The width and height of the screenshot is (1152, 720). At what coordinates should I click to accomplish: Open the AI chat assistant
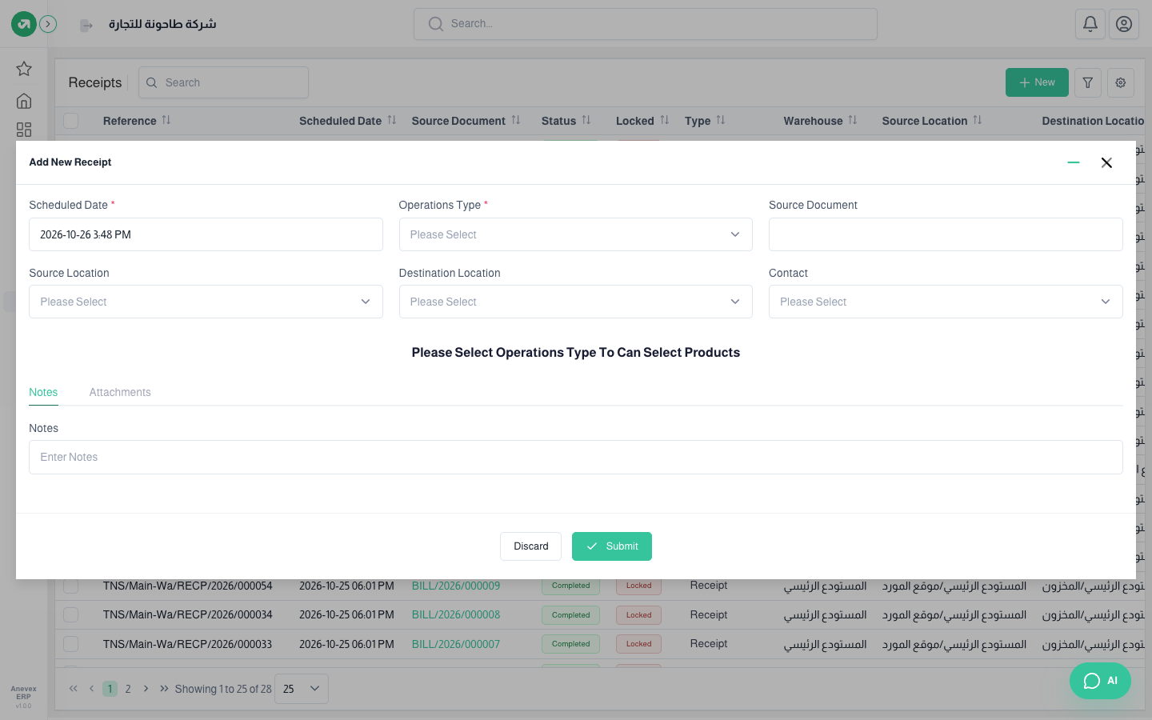coord(1100,681)
